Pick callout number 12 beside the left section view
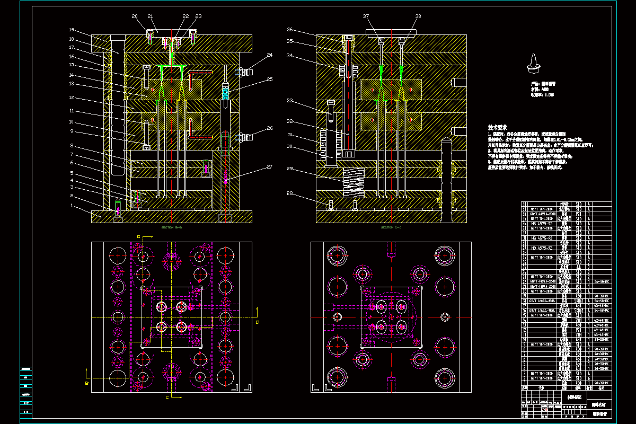This screenshot has height=424, width=636. [71, 98]
